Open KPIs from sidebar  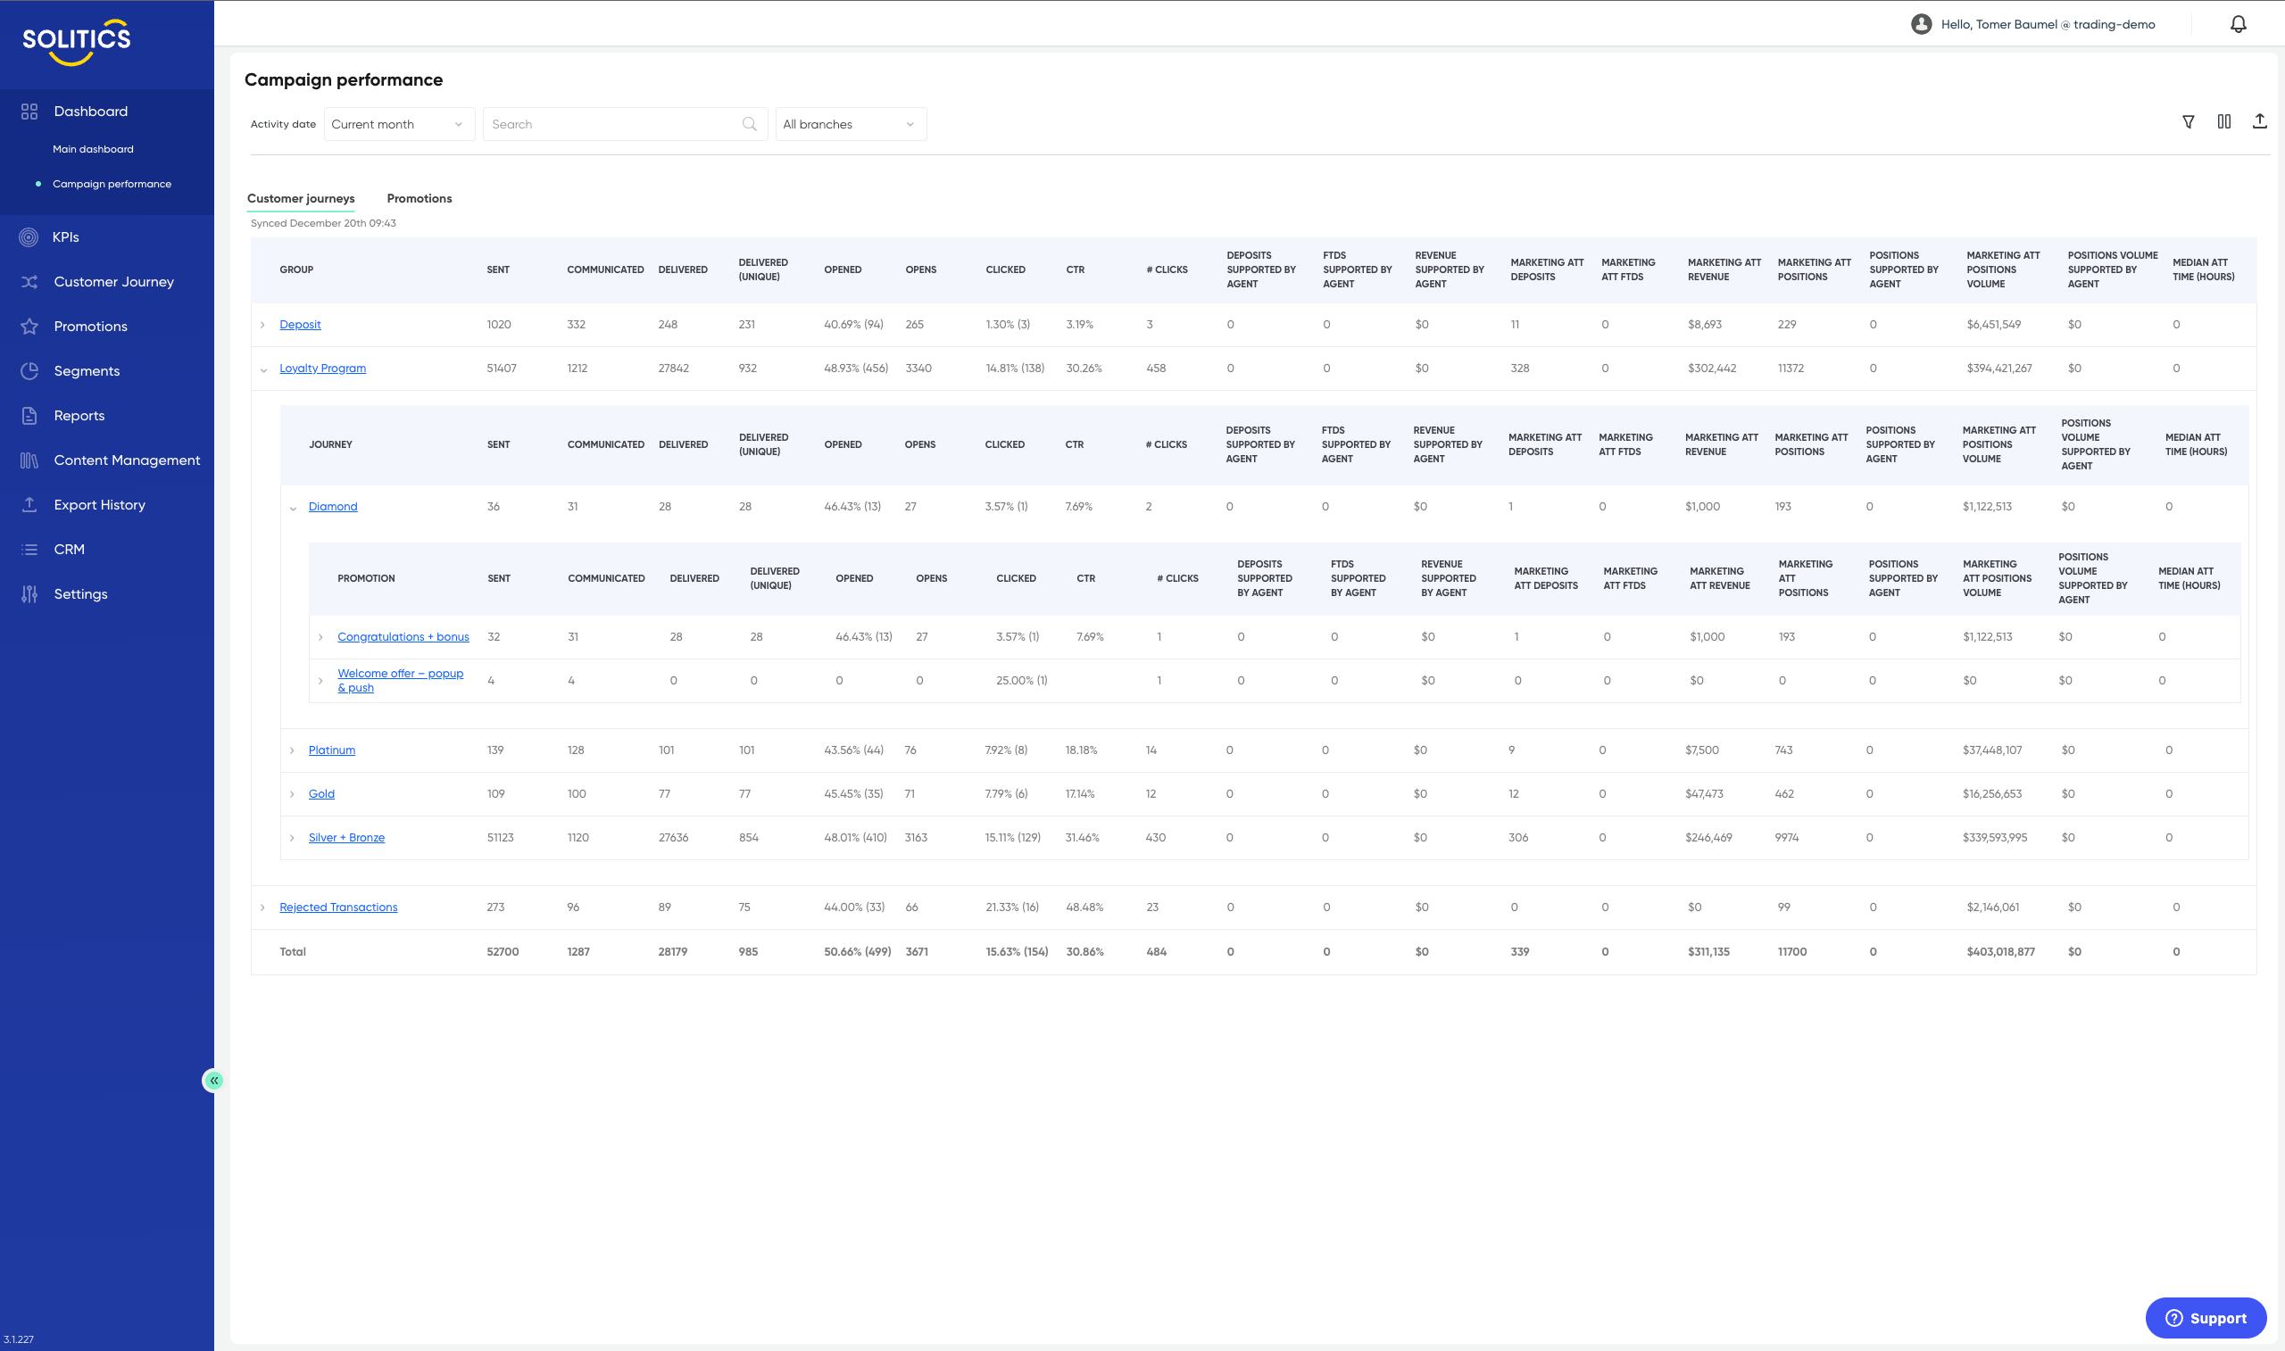click(x=65, y=236)
